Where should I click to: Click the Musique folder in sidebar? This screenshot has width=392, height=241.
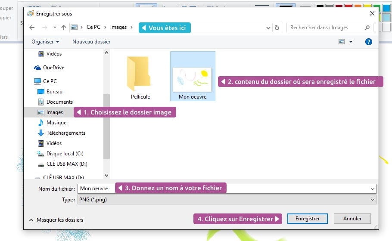point(56,123)
